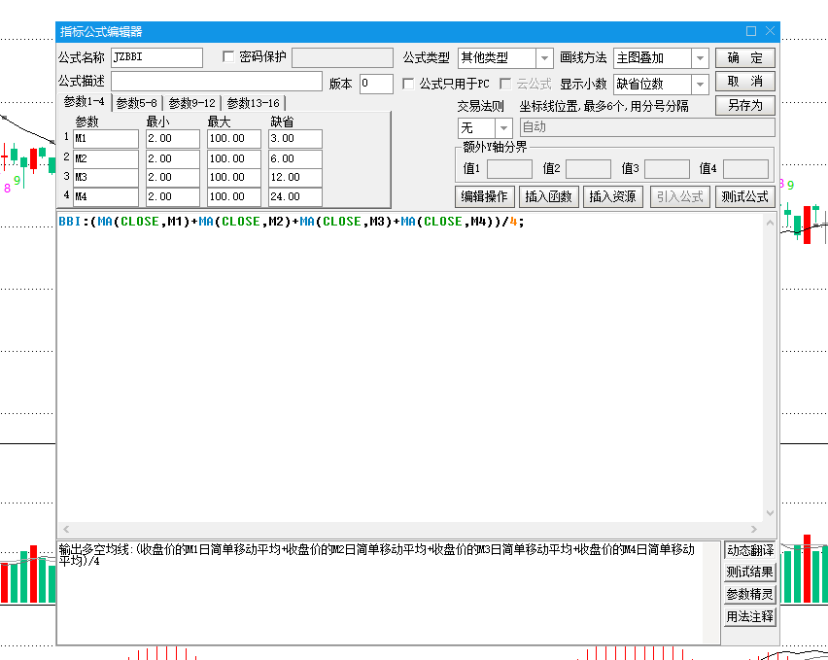Click 动态翻译 button
Viewport: 828px width, 660px height.
click(750, 550)
